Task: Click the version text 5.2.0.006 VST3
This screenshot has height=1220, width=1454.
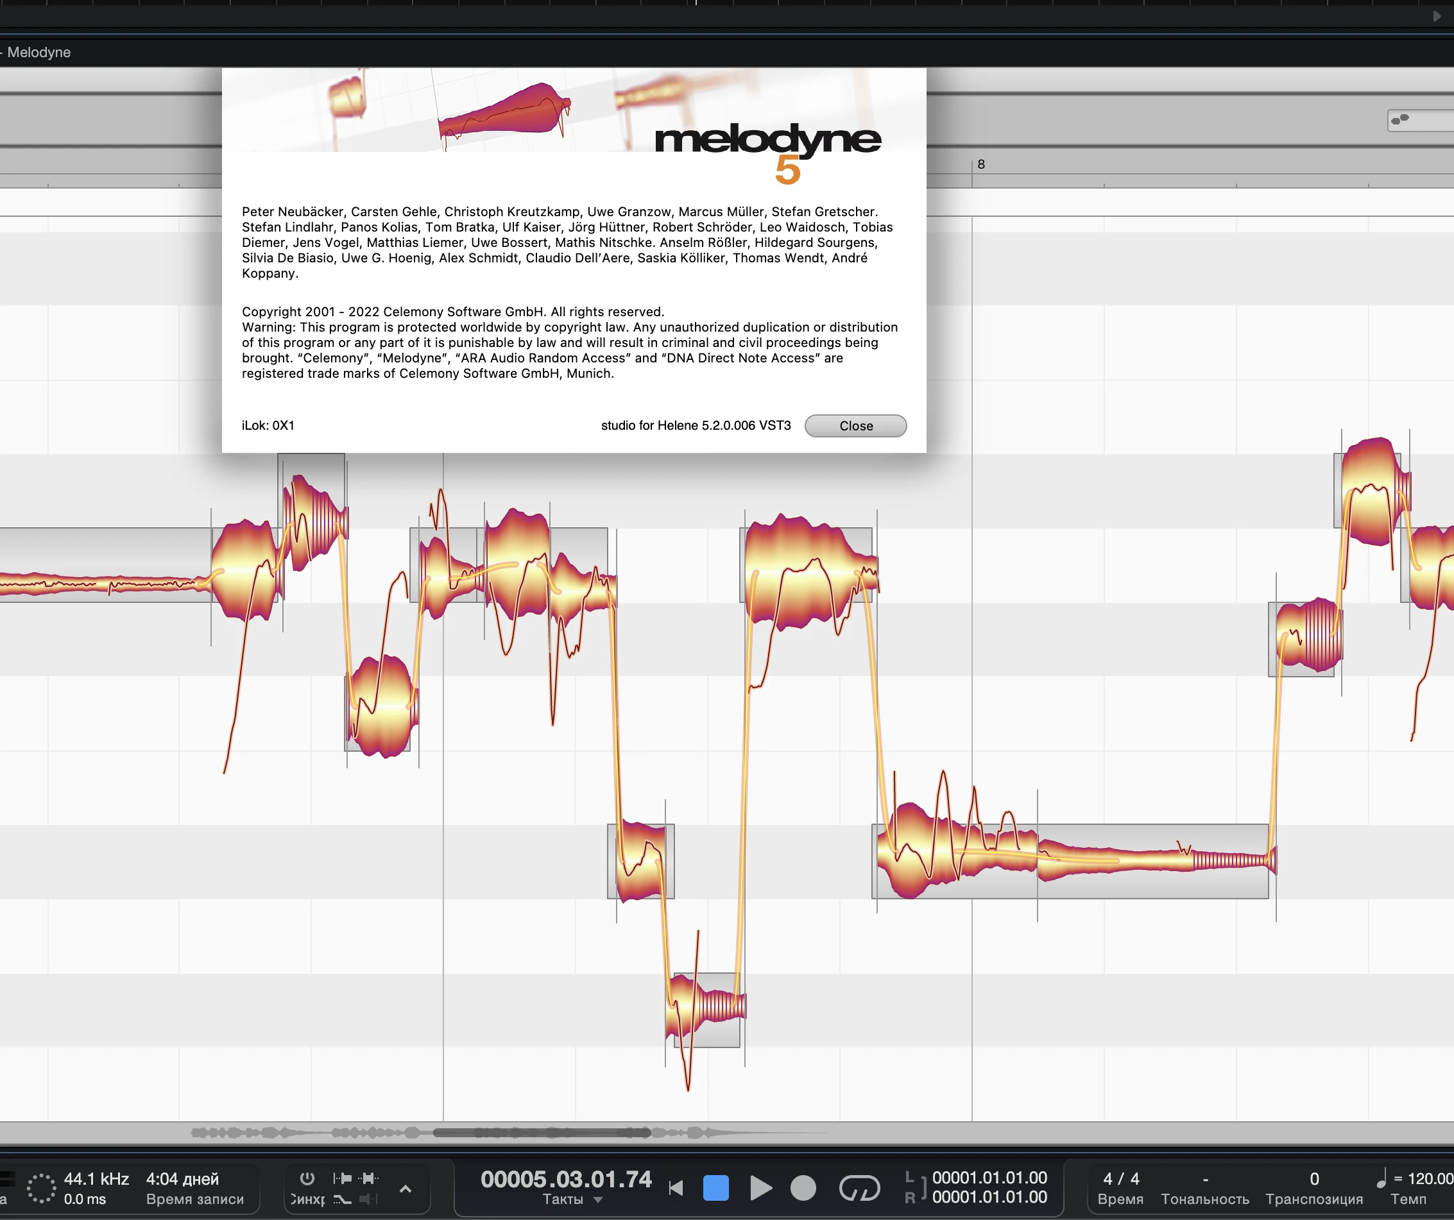Action: pyautogui.click(x=746, y=425)
